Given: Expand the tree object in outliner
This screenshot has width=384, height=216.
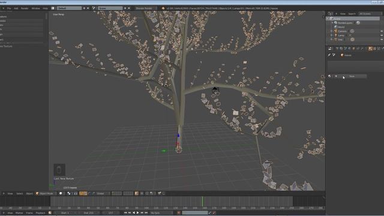Looking at the screenshot, I should click(x=332, y=40).
